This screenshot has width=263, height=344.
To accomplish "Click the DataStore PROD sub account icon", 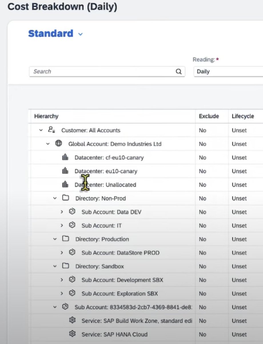I will [72, 253].
